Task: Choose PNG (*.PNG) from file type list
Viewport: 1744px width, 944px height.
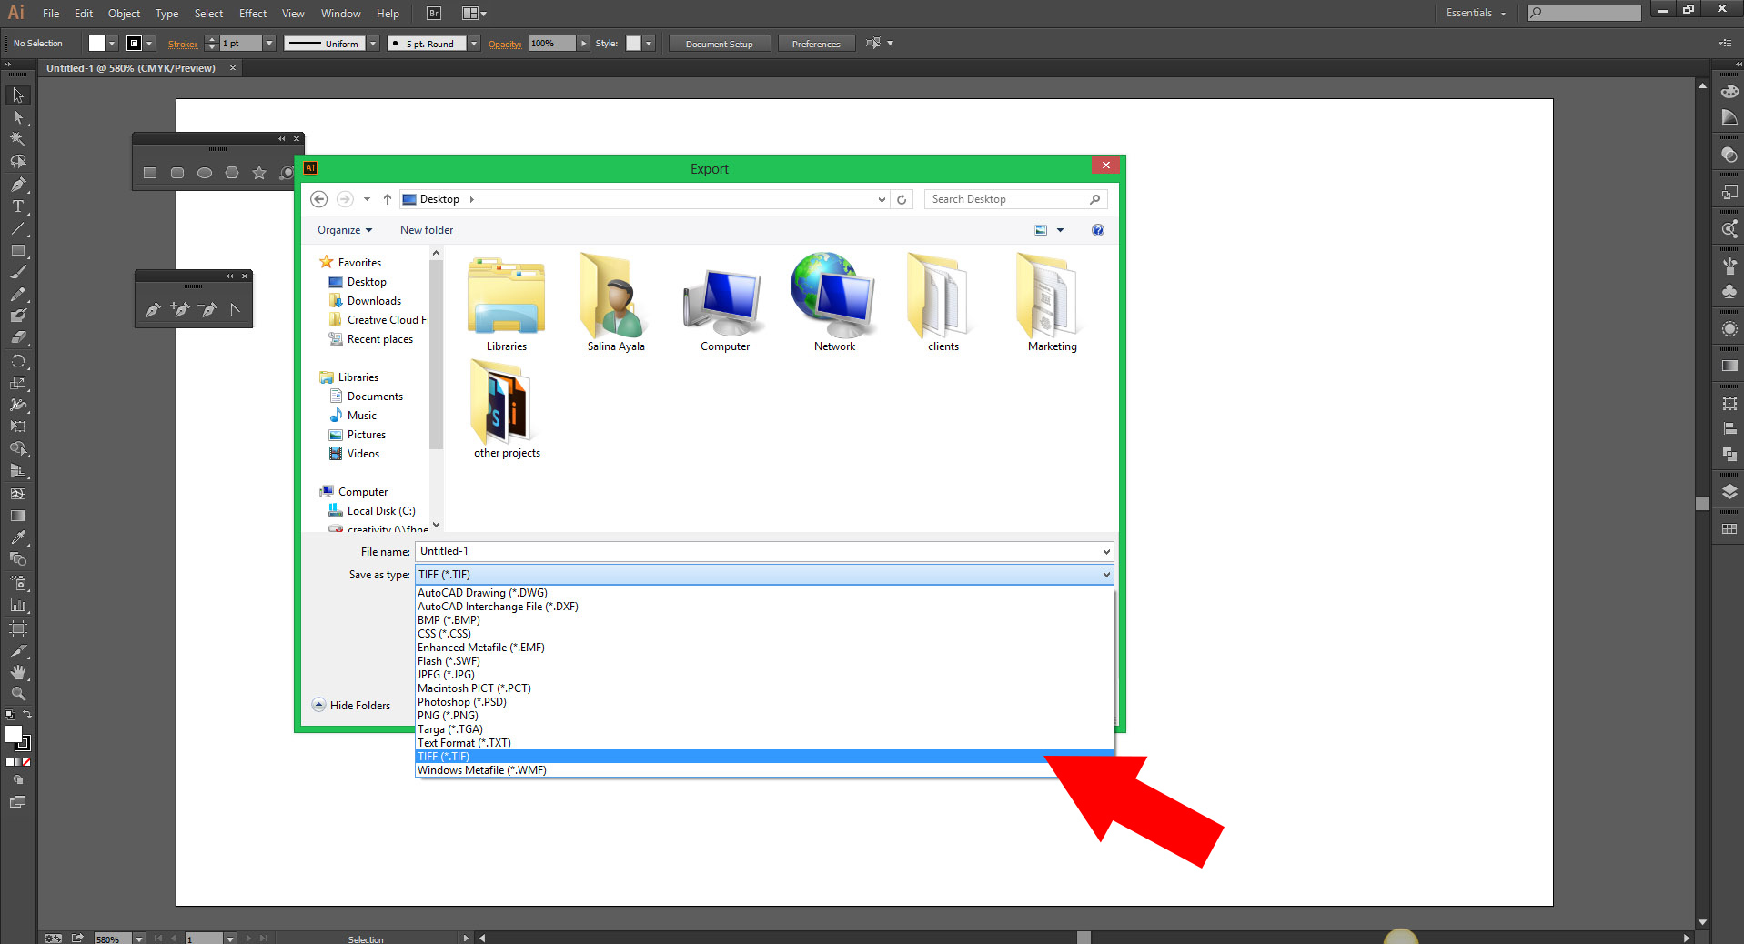Action: point(448,716)
